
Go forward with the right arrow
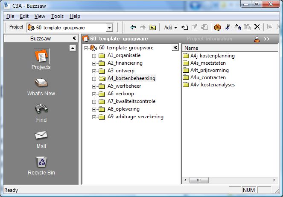tap(143, 27)
